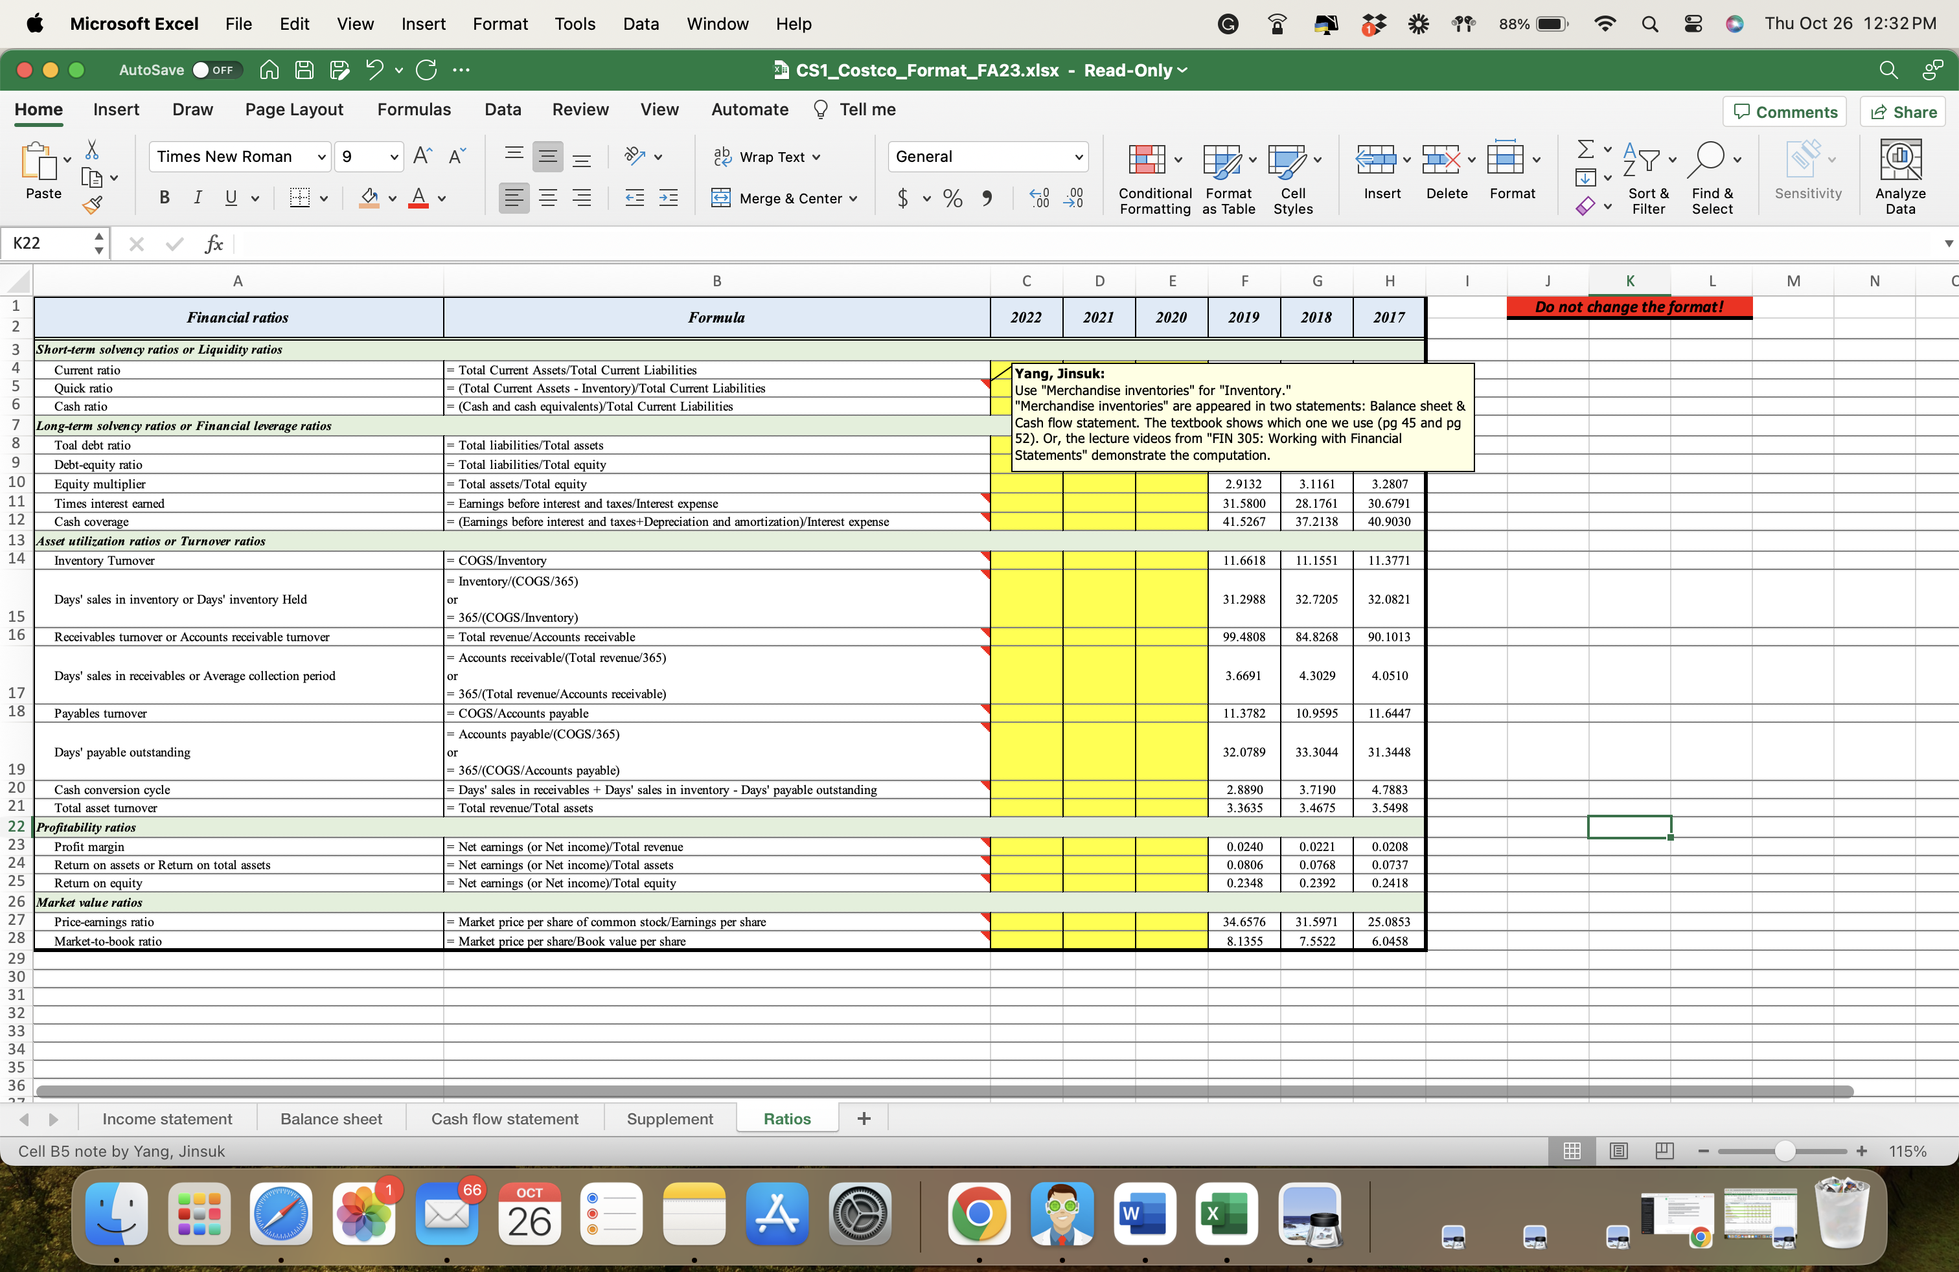Expand Merge & Center options arrow

854,198
